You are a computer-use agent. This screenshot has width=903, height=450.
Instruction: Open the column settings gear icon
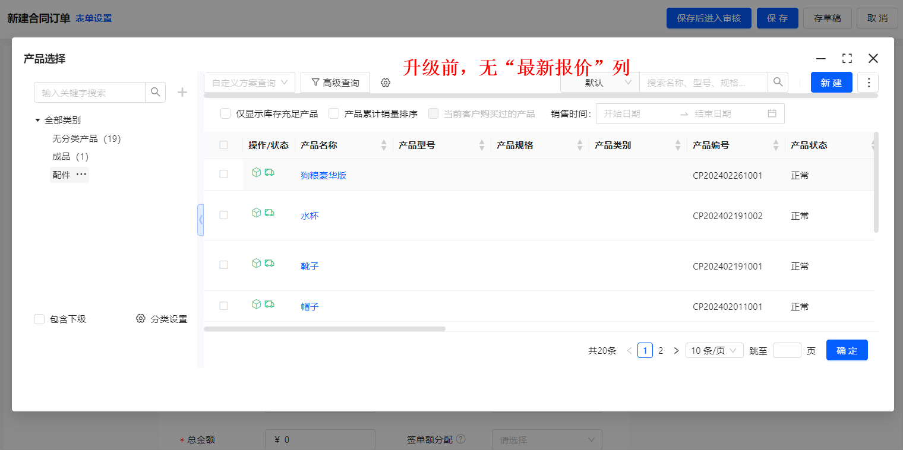[386, 83]
